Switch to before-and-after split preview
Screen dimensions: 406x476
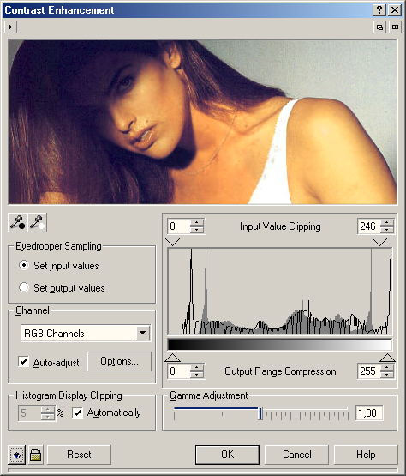395,27
